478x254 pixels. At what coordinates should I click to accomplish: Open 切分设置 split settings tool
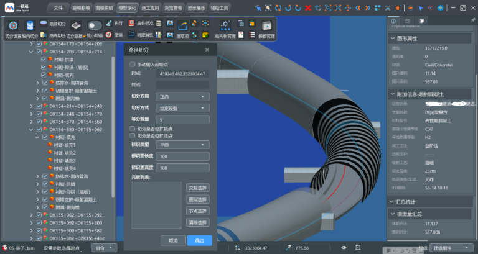[13, 30]
